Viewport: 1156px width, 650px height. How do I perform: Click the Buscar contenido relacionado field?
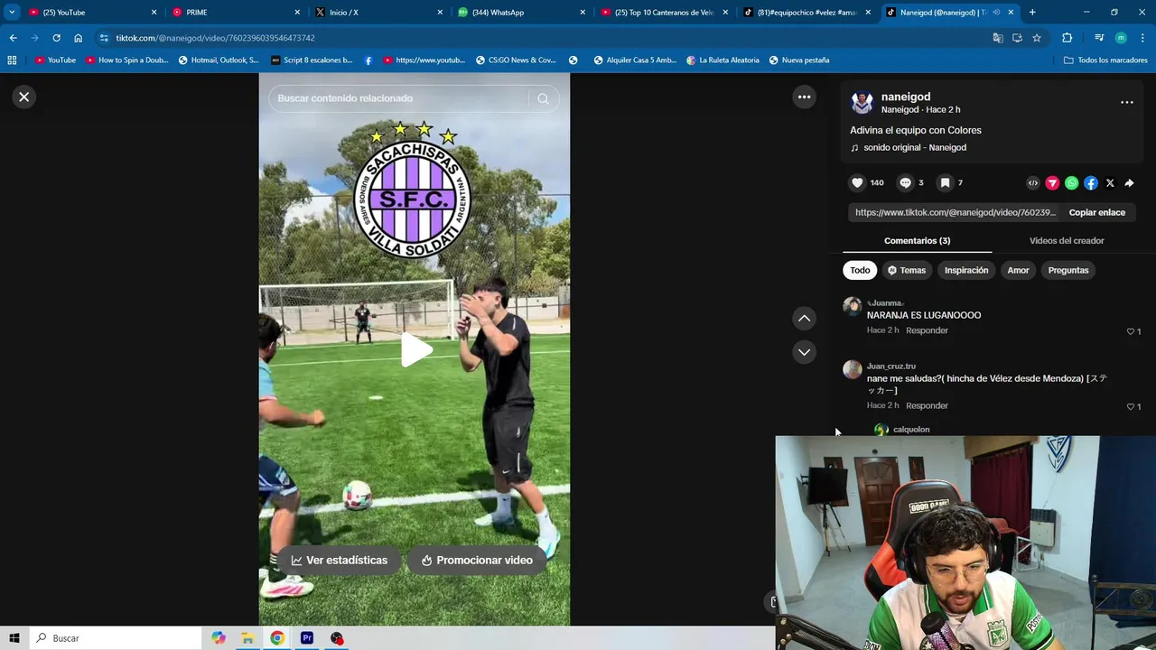coord(397,98)
